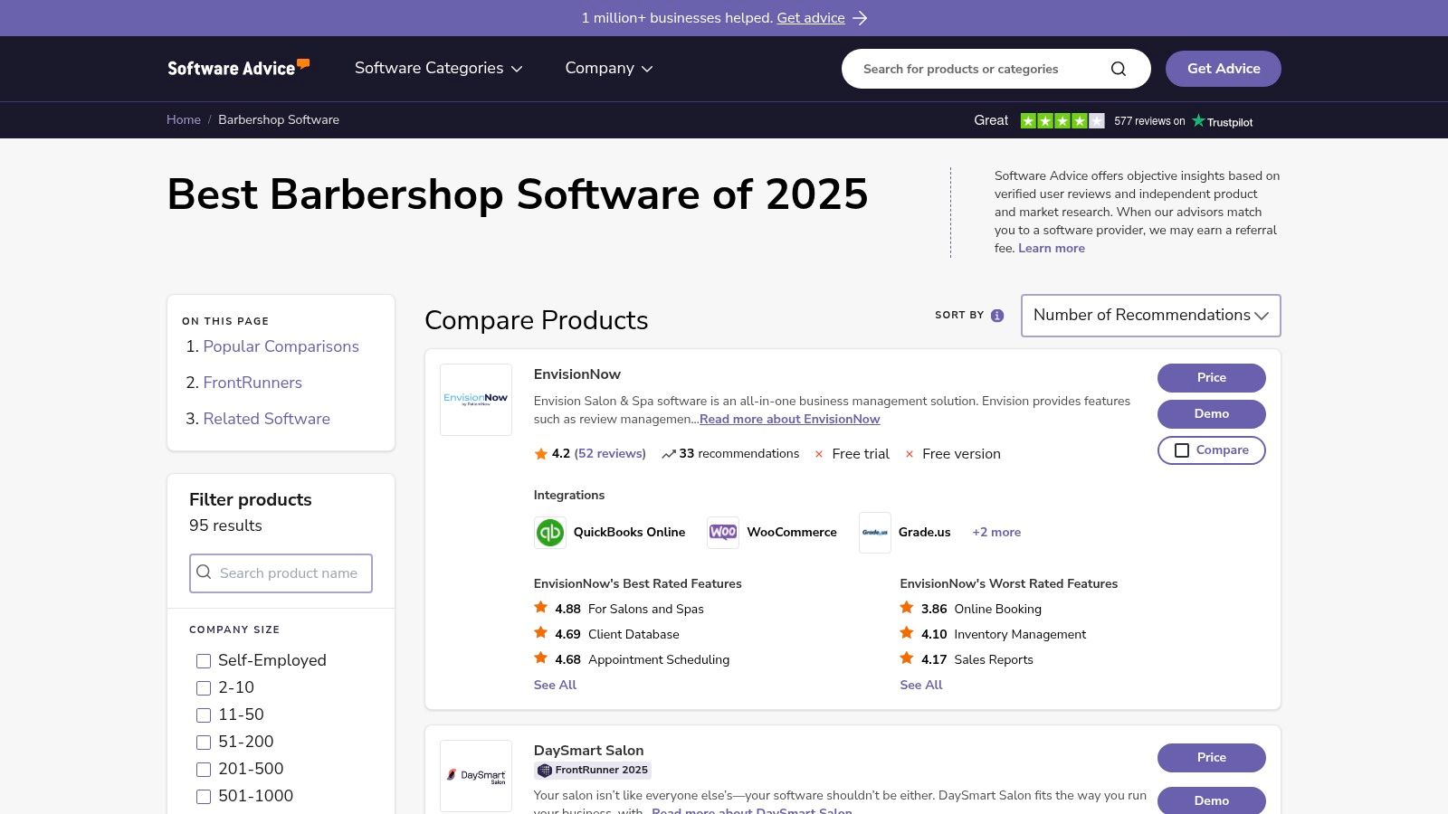Click the EnvisionNow product logo
Screen dimensions: 1448x814
point(476,400)
